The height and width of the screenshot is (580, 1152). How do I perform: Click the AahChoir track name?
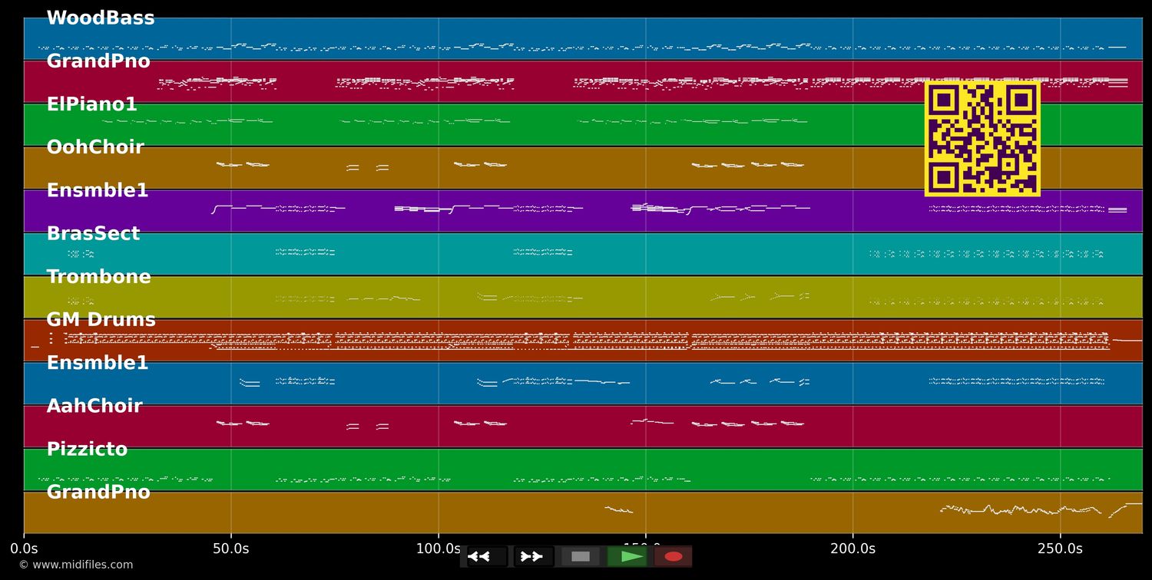click(x=94, y=406)
